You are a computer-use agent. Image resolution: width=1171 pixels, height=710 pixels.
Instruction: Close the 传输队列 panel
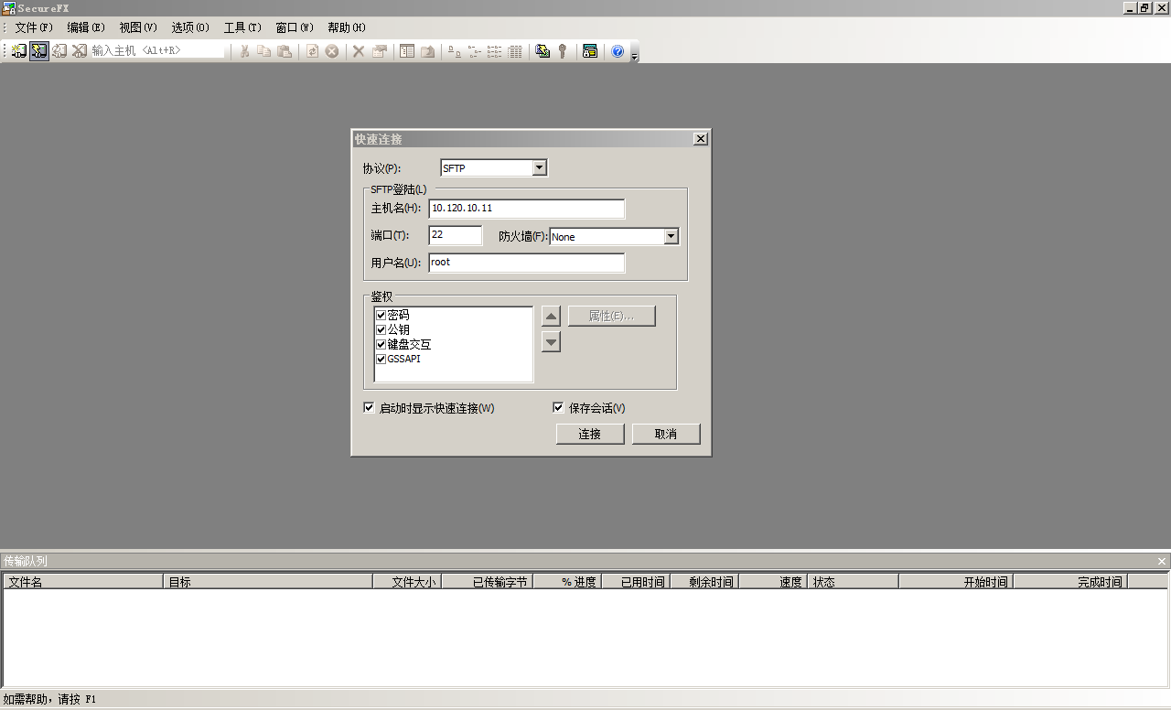point(1162,561)
